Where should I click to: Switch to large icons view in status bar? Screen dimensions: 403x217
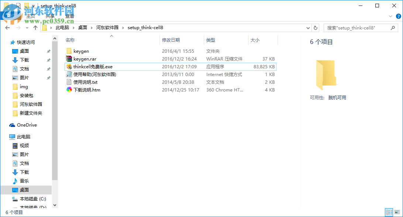tap(398, 212)
